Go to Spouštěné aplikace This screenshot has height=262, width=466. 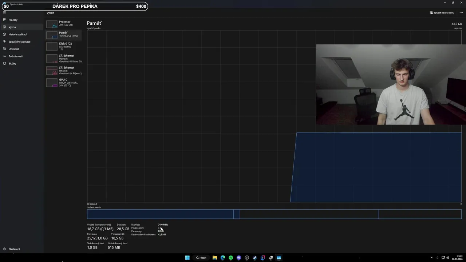point(21,41)
